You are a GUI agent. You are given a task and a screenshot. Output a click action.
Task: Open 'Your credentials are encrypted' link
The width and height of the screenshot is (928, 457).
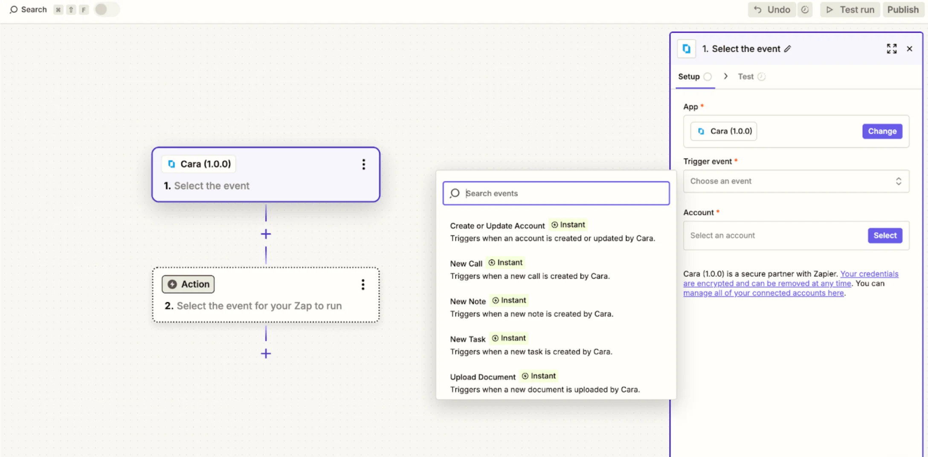click(x=791, y=279)
